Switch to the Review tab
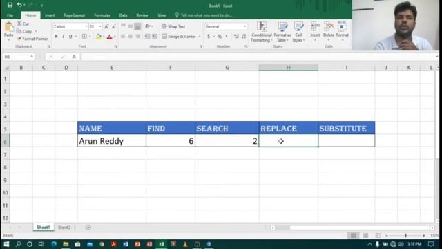The image size is (442, 249). [x=142, y=15]
